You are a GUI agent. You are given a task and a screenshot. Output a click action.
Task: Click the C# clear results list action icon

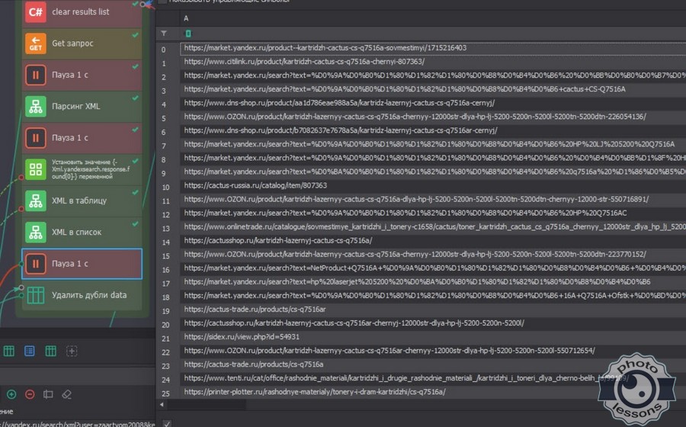point(35,12)
